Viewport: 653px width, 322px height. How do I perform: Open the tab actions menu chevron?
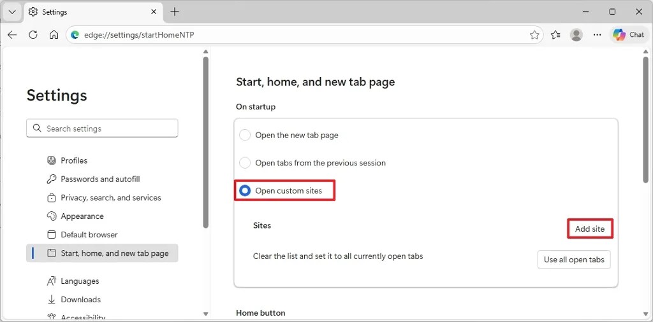point(12,11)
